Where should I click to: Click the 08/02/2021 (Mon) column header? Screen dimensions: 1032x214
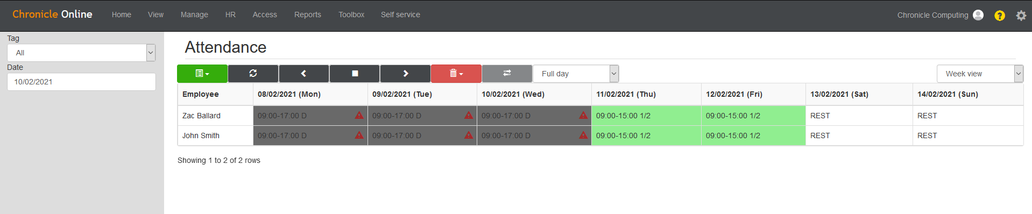click(310, 94)
